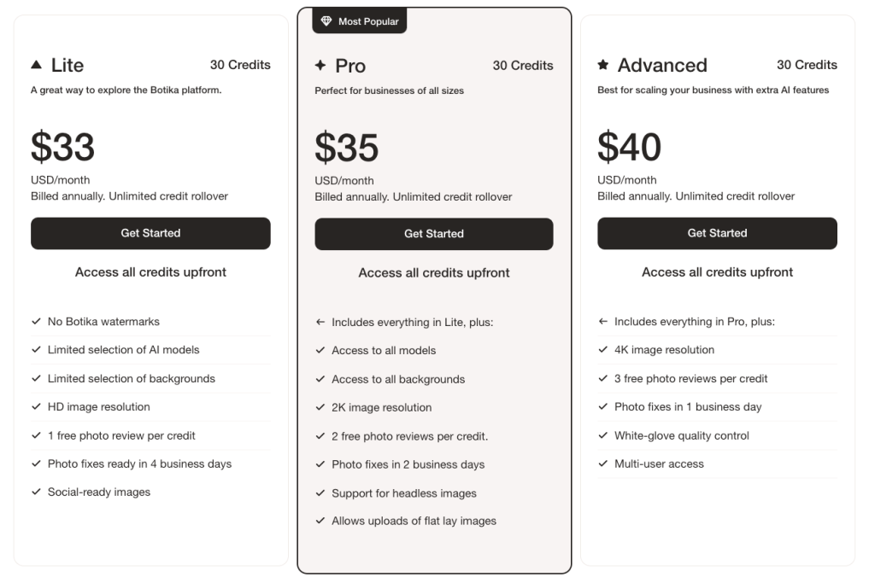Select the Most Popular badge

pos(360,20)
